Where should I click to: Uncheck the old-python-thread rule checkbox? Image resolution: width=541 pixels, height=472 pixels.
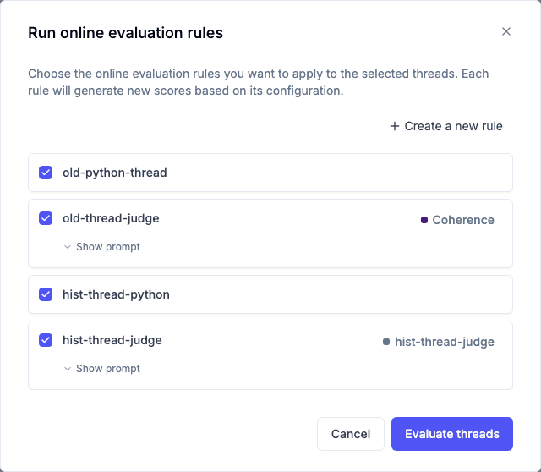(x=46, y=173)
